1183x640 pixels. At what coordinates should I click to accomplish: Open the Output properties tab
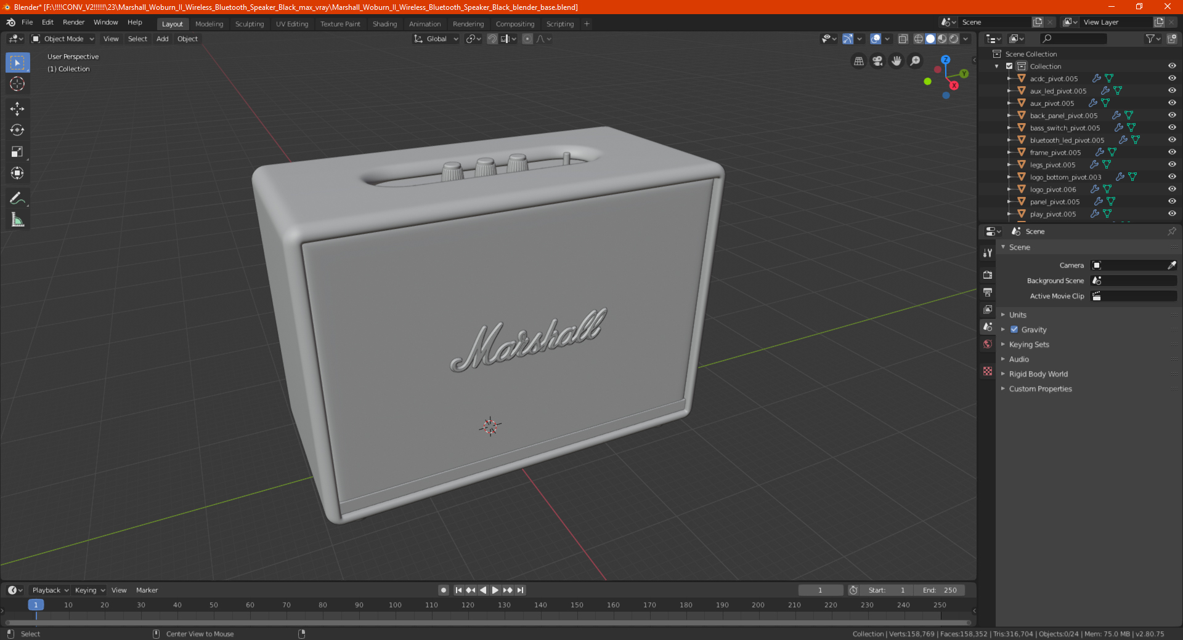988,292
